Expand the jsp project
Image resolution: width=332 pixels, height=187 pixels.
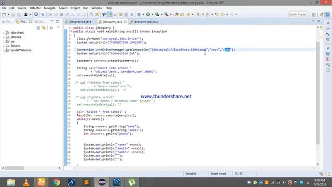(4, 42)
